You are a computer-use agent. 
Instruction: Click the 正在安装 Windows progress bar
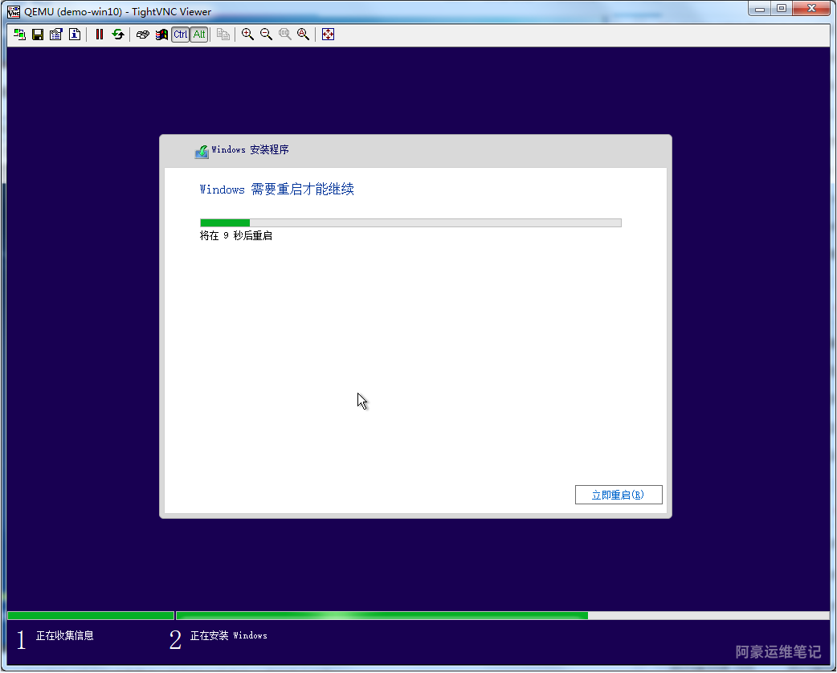(502, 615)
